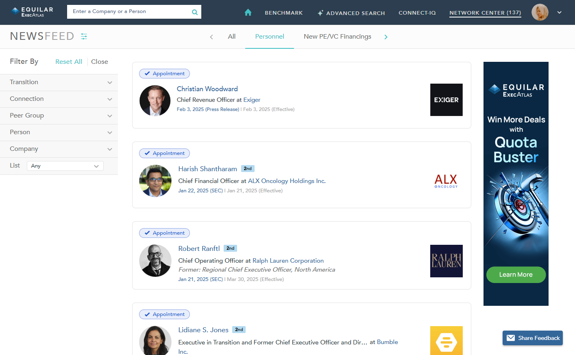Close the filter panel
575x355 pixels.
(100, 62)
